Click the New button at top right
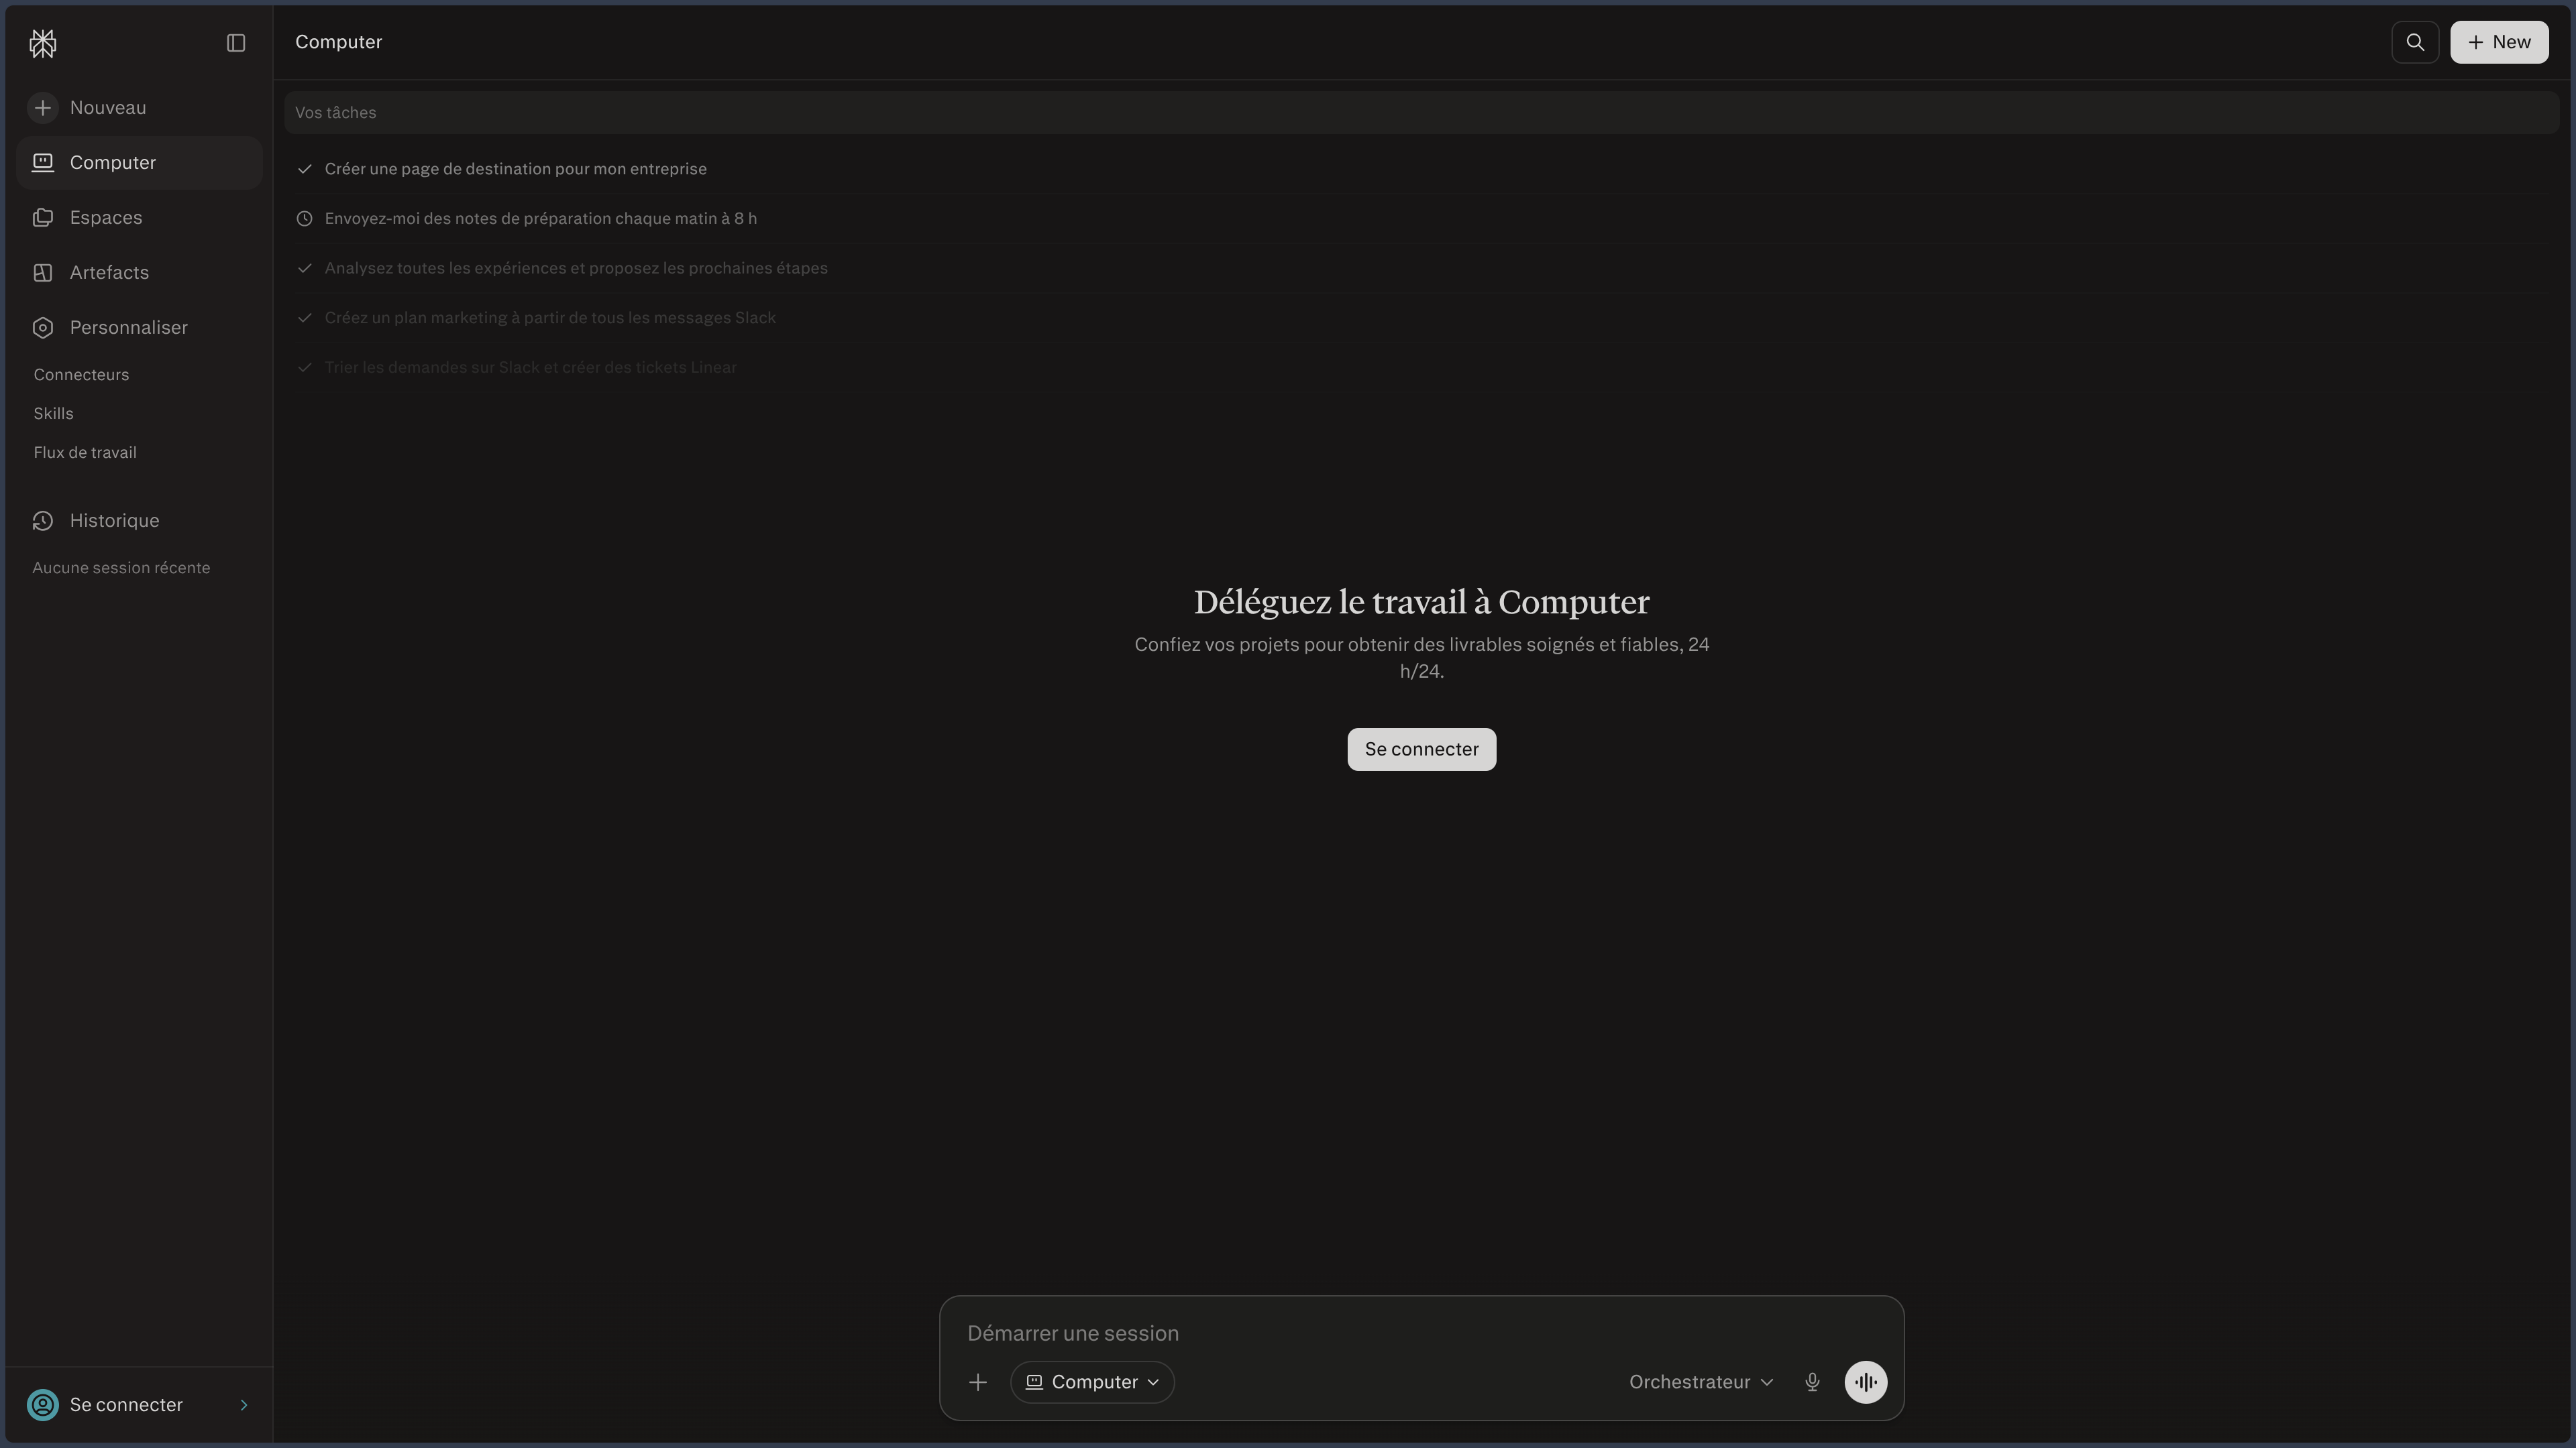This screenshot has height=1448, width=2576. click(2499, 42)
